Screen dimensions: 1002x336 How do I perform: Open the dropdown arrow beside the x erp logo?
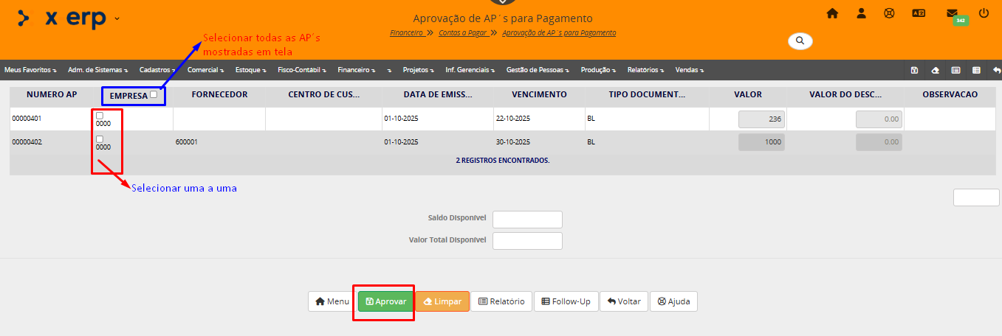pyautogui.click(x=117, y=18)
